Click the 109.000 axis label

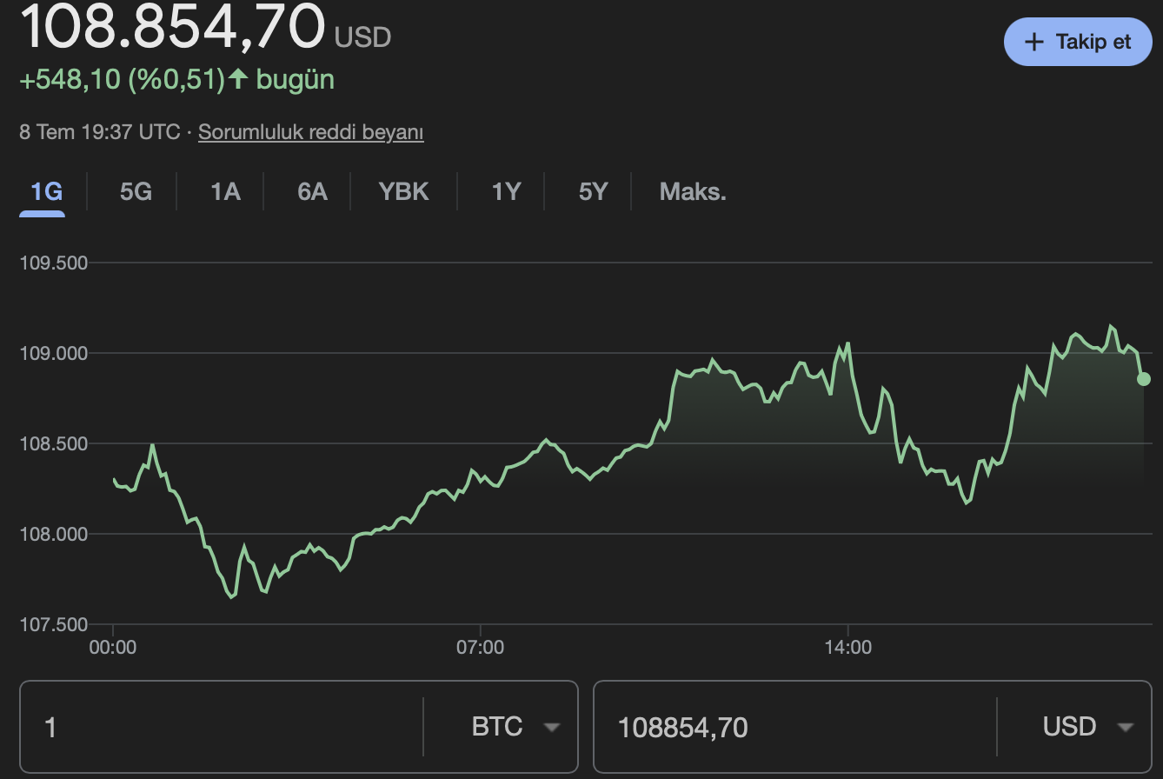click(54, 353)
